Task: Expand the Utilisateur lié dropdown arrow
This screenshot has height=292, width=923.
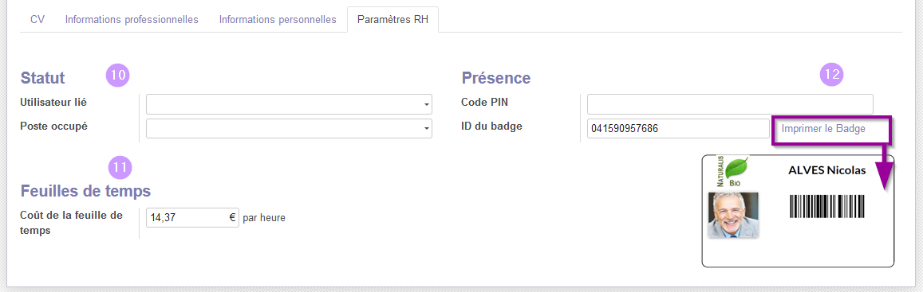Action: point(425,104)
